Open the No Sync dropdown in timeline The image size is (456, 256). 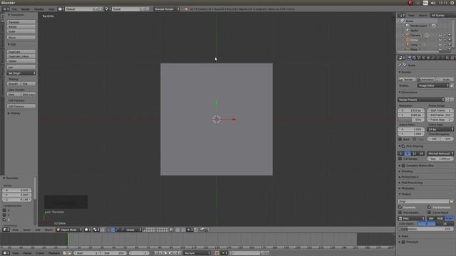[197, 253]
